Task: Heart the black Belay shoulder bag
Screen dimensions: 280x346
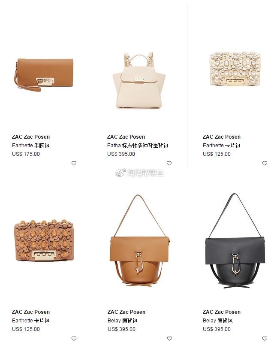Action: pos(265,338)
